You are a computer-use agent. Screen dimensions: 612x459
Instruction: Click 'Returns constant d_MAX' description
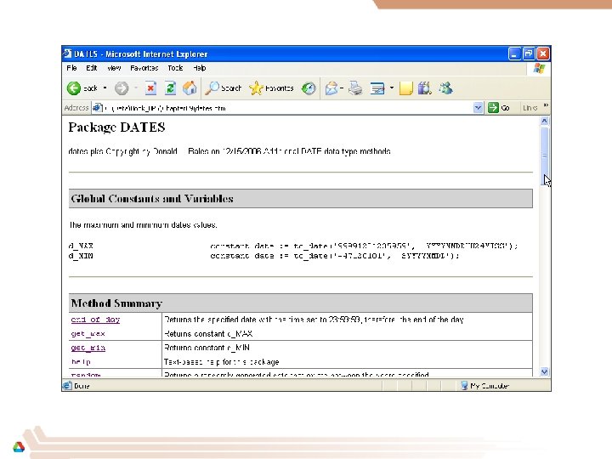[208, 334]
